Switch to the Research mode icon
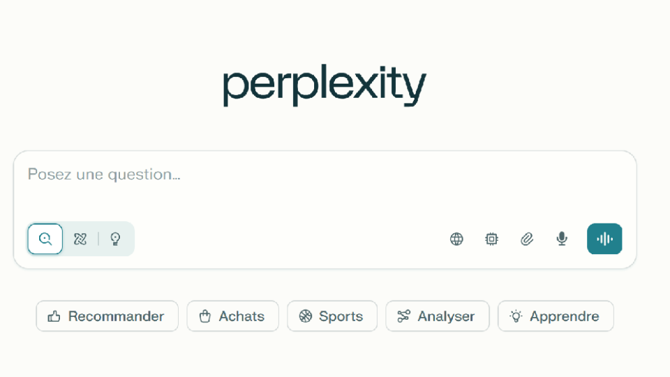The width and height of the screenshot is (670, 377). 80,239
